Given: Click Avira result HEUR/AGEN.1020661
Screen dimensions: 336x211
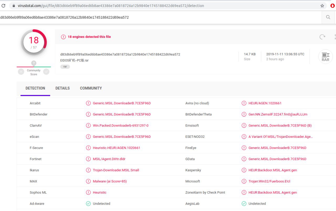Looking at the screenshot, I should (265, 103).
